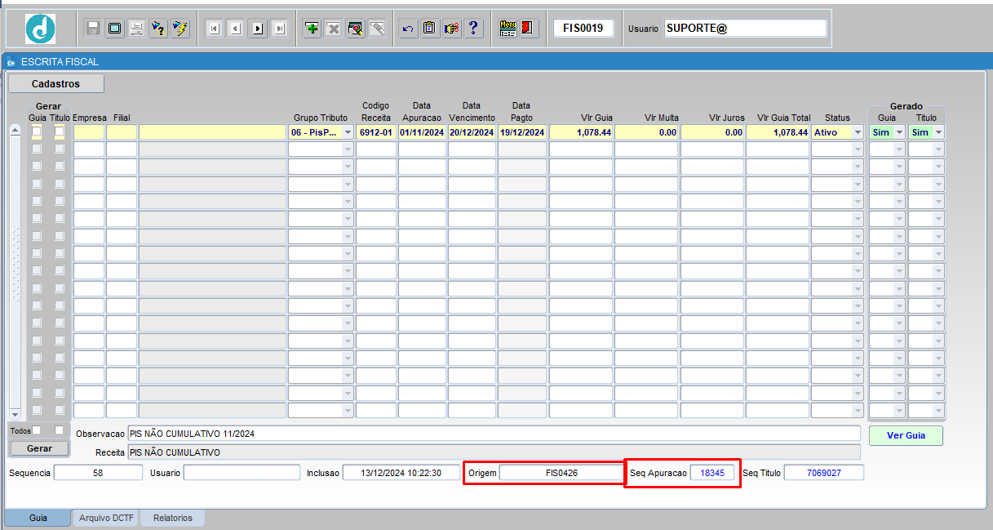Click the execute query lightning icon
This screenshot has width=993, height=530.
180,29
